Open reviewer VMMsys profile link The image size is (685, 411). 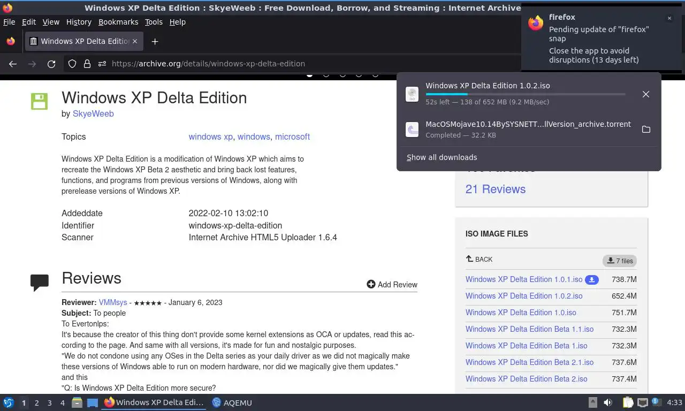coord(113,302)
